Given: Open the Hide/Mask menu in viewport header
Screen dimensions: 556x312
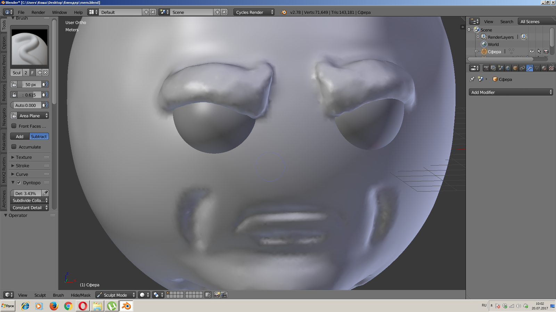Looking at the screenshot, I should 81,295.
